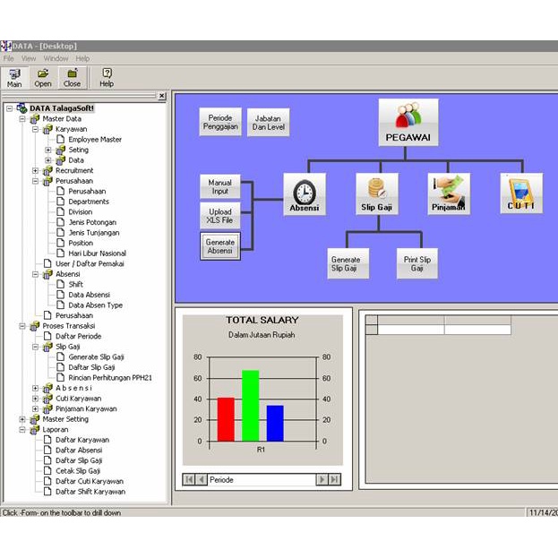
Task: Collapse the DATA TalagaSoft root node
Action: click(x=10, y=108)
